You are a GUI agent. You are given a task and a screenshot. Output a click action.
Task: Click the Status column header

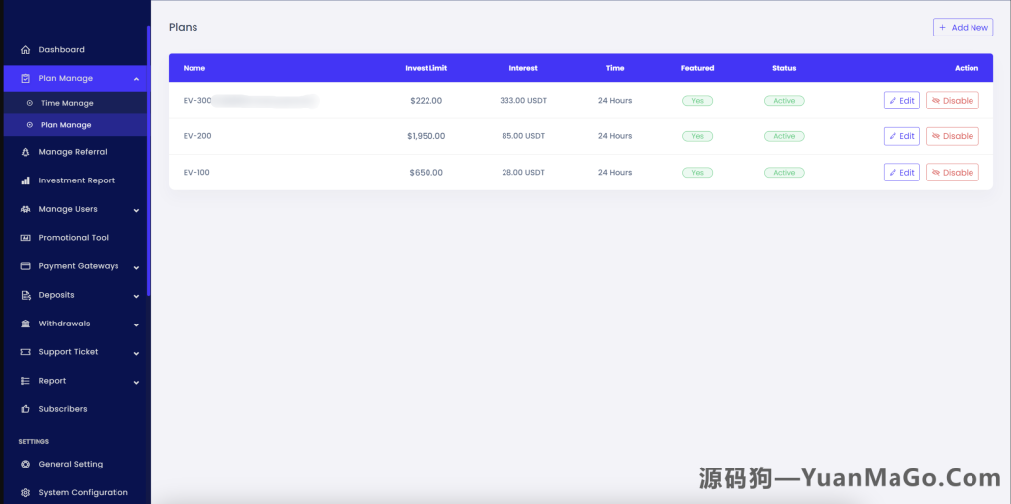pyautogui.click(x=784, y=68)
